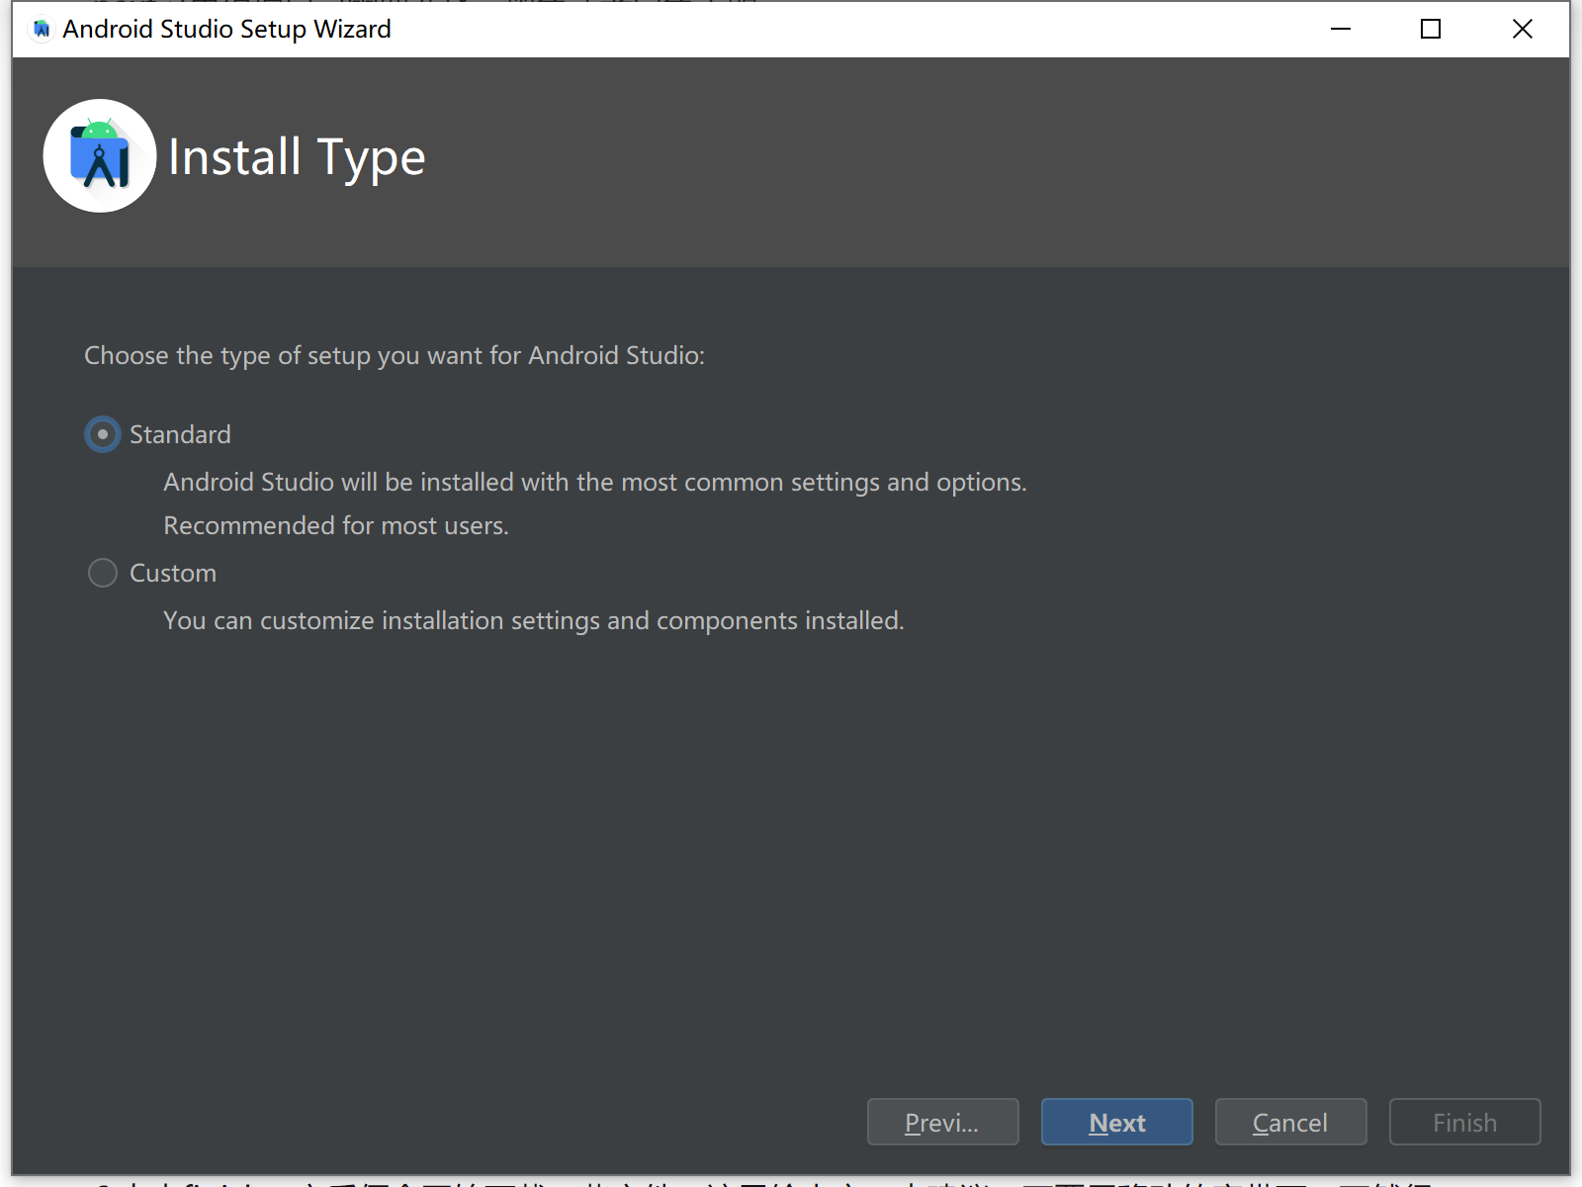The height and width of the screenshot is (1187, 1582).
Task: Click the "Choose the type of setup" prompt
Action: pos(395,355)
